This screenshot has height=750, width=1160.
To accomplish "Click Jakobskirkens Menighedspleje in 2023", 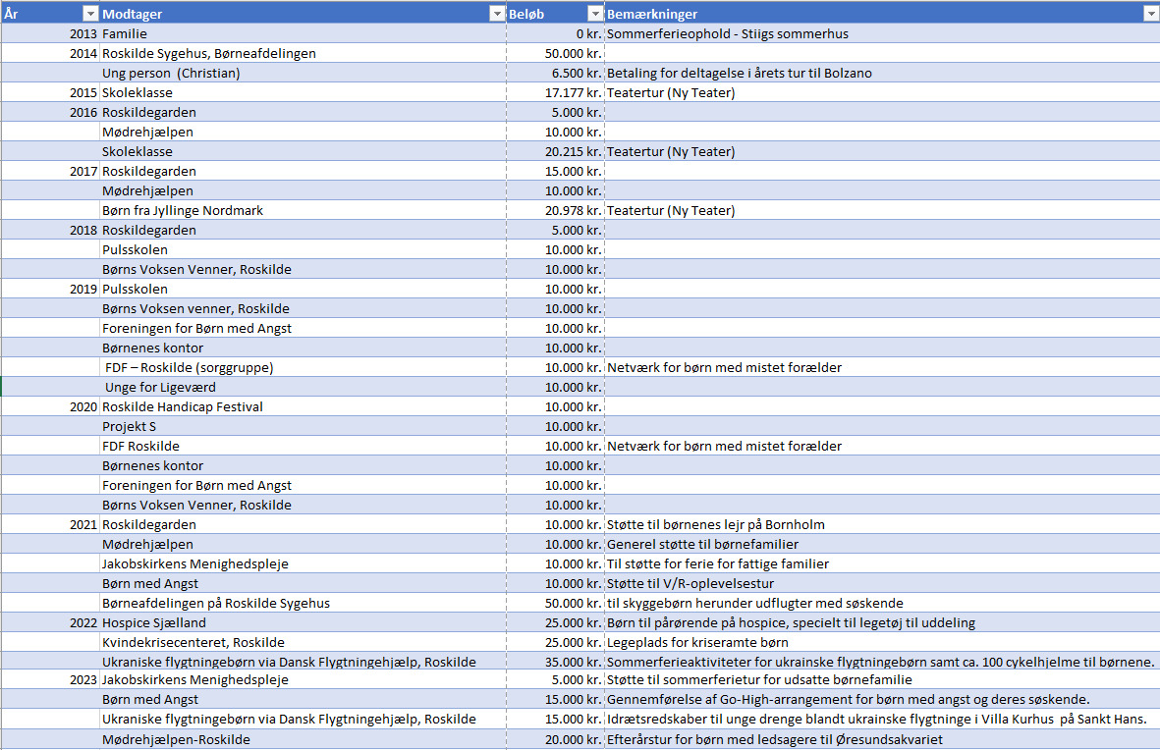I will [x=303, y=679].
